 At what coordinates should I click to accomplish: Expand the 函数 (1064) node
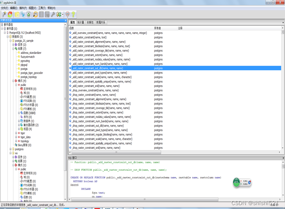tap(19, 113)
